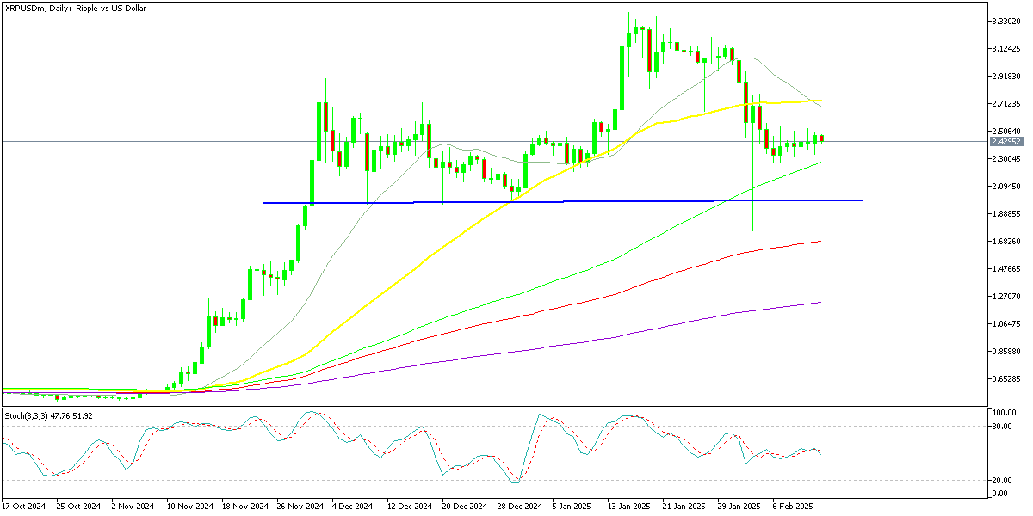The height and width of the screenshot is (516, 1033).
Task: Select the 29 Jan 2025 date label
Action: click(x=739, y=507)
